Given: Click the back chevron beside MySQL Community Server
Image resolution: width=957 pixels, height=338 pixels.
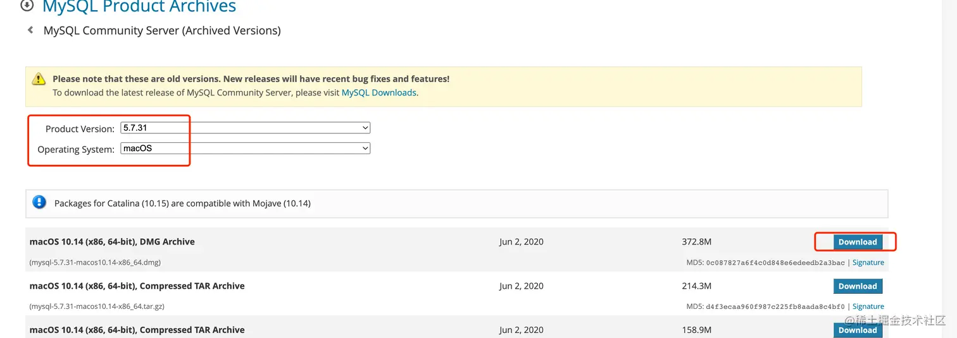Looking at the screenshot, I should pos(30,30).
